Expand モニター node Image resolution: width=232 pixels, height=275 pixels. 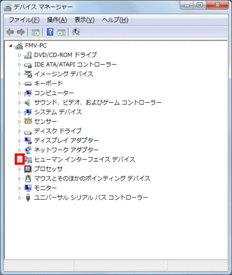pyautogui.click(x=20, y=188)
